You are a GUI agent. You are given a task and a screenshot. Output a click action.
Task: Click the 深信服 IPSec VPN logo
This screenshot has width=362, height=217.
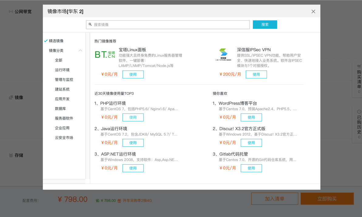223,54
